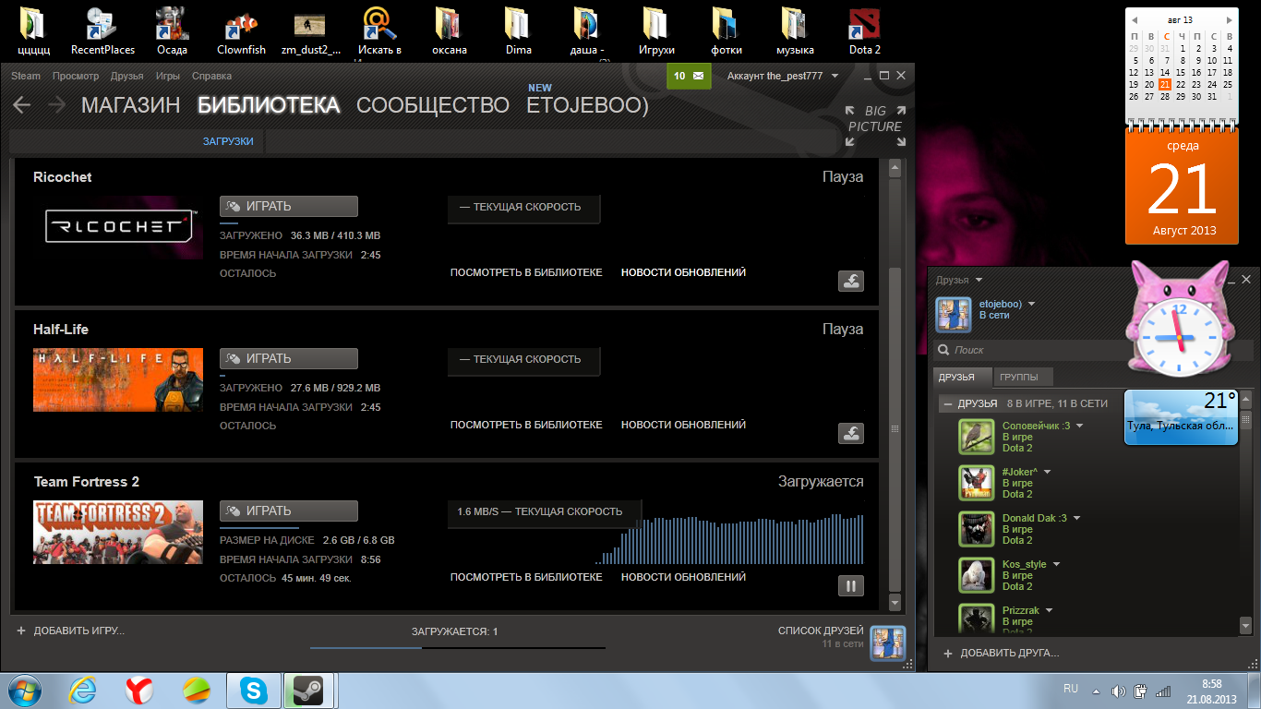Screen dimensions: 1261x709
Task: Click the overall download progress bar at bottom
Action: coord(458,648)
